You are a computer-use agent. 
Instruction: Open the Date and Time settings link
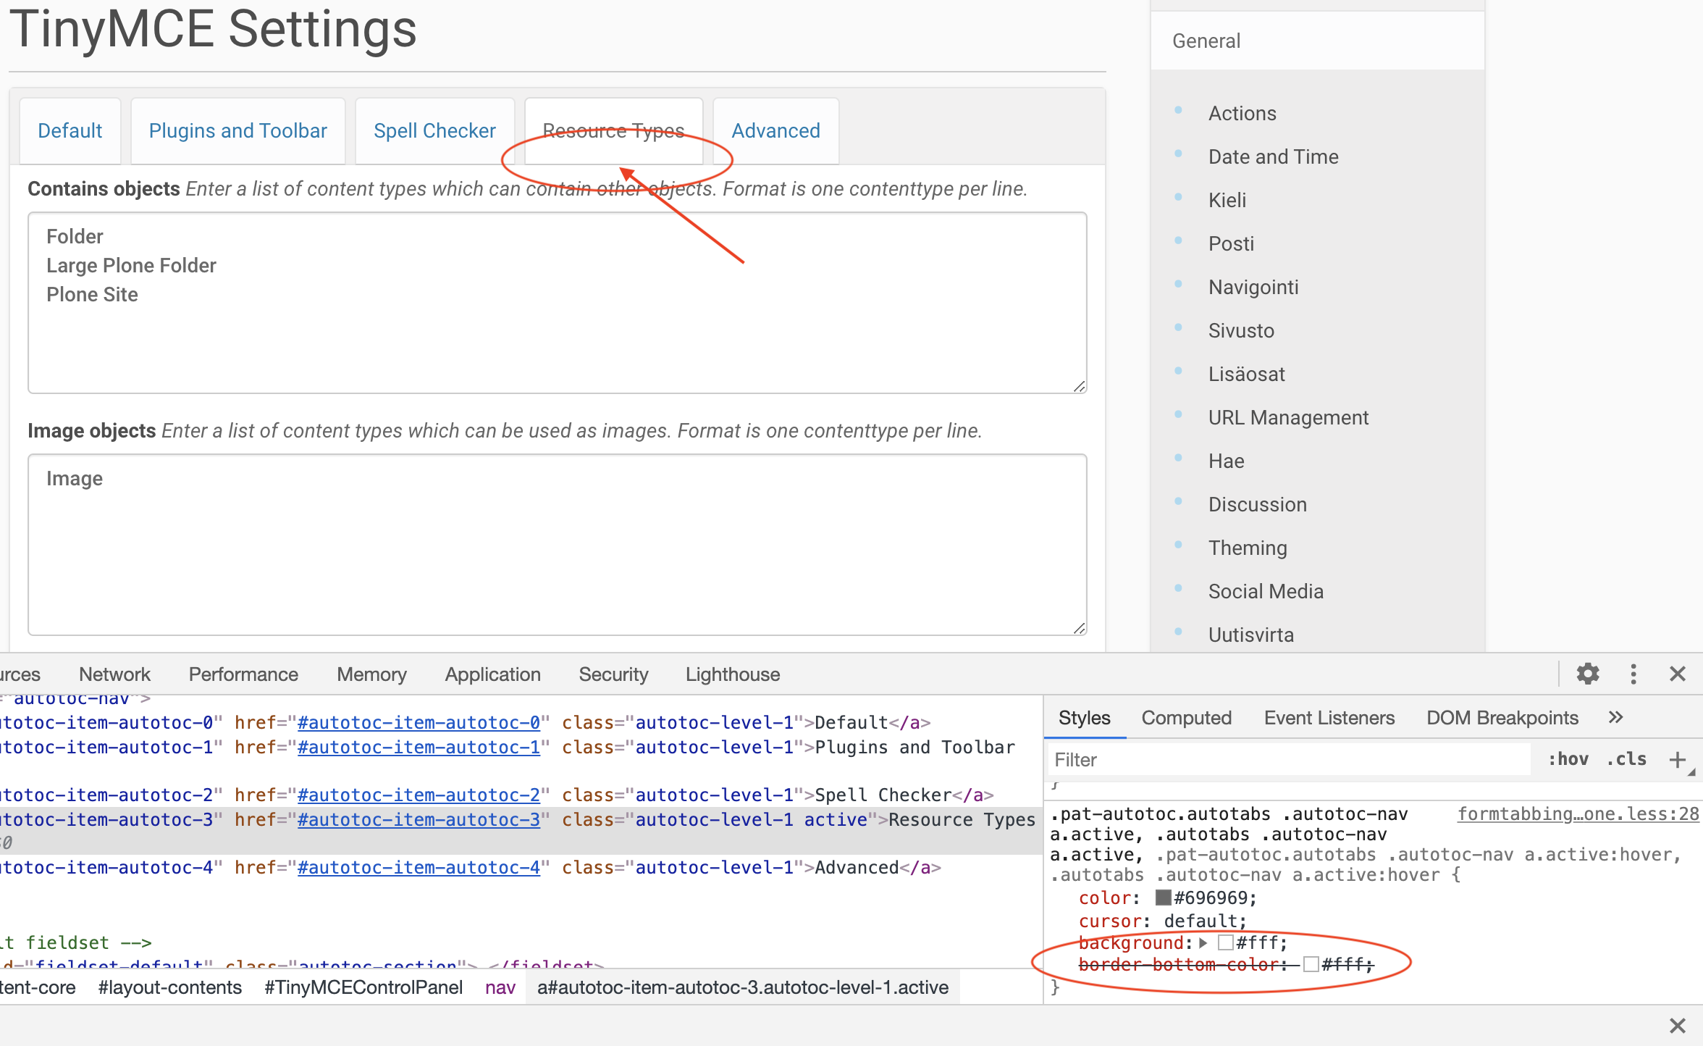tap(1273, 156)
